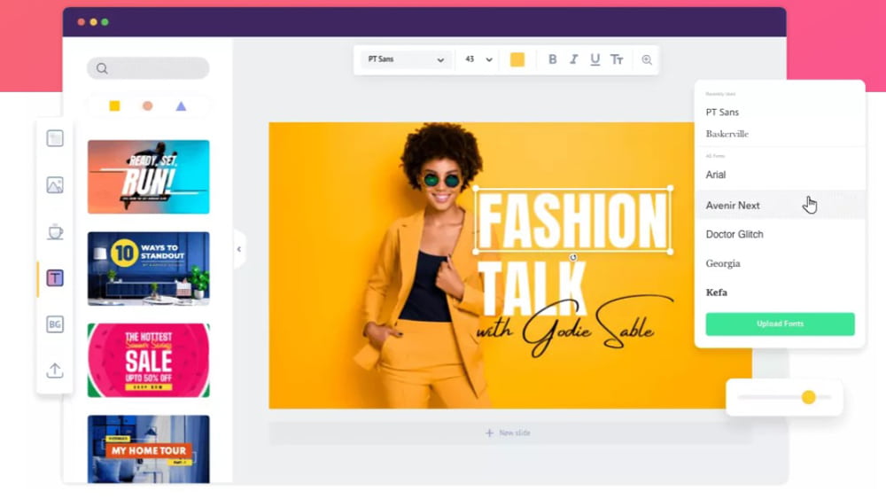
Task: Choose PT Sans from recently used fonts
Action: pos(722,113)
